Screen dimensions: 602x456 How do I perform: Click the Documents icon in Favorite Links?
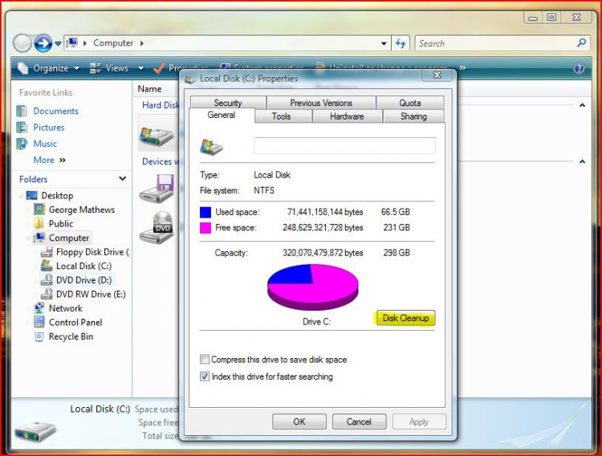click(22, 111)
